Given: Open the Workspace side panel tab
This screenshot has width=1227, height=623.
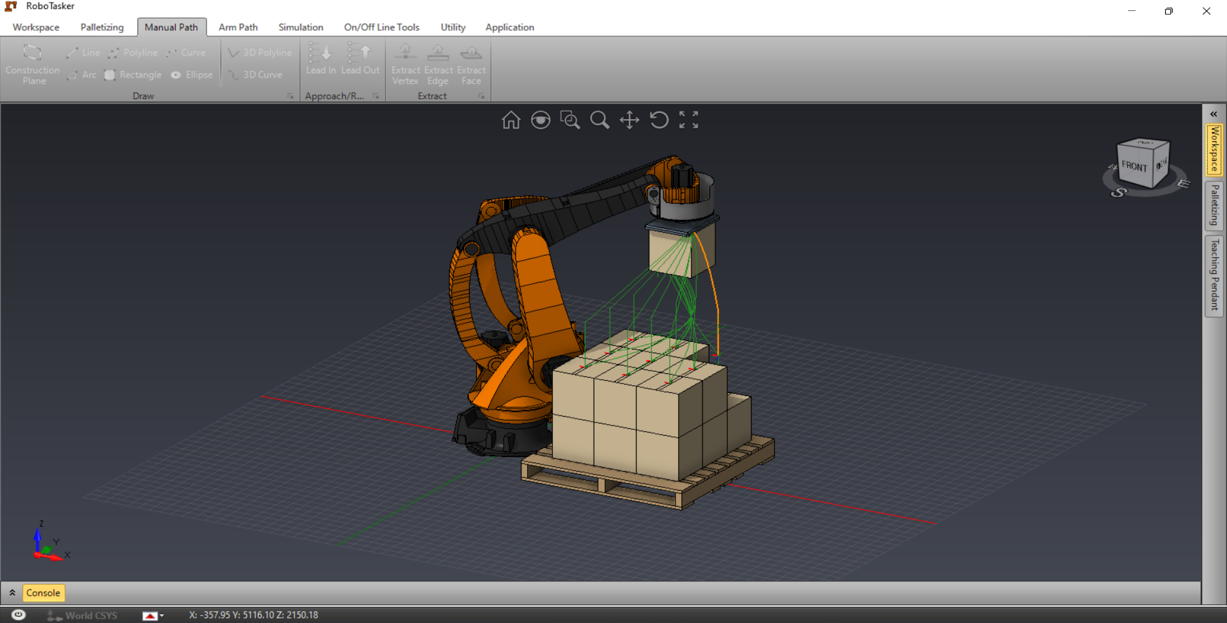Looking at the screenshot, I should 1214,150.
